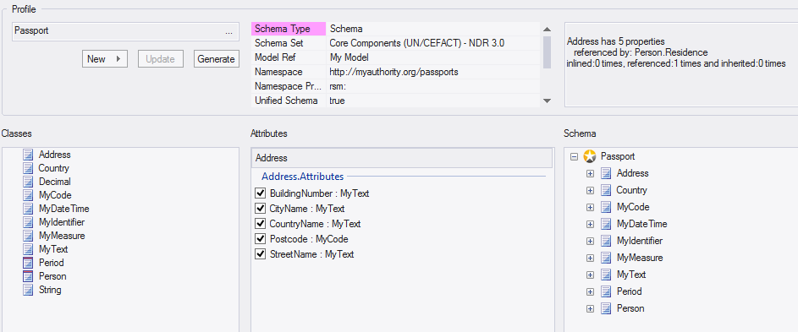Click the MyCode icon in Schema tree
This screenshot has height=332, width=798.
tap(606, 207)
